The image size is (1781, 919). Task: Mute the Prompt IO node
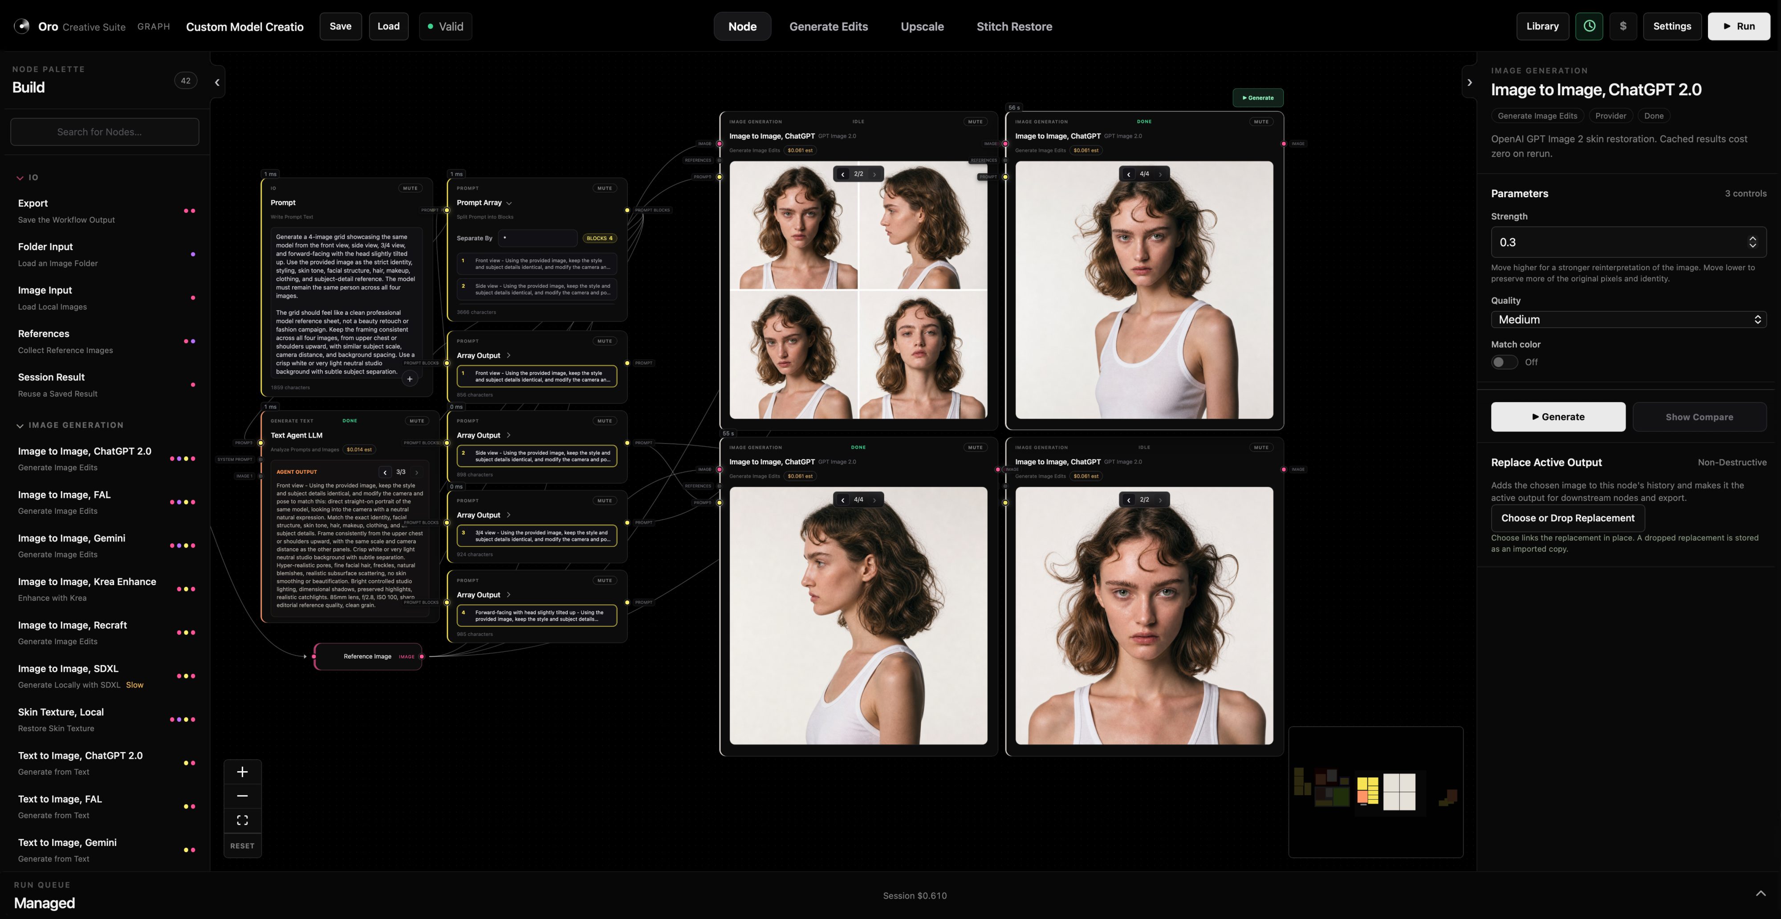click(x=410, y=188)
